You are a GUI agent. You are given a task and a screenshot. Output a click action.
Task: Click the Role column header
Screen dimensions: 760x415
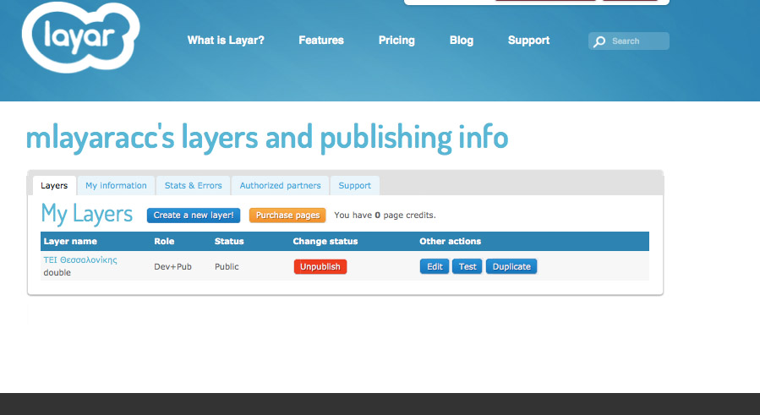[164, 242]
